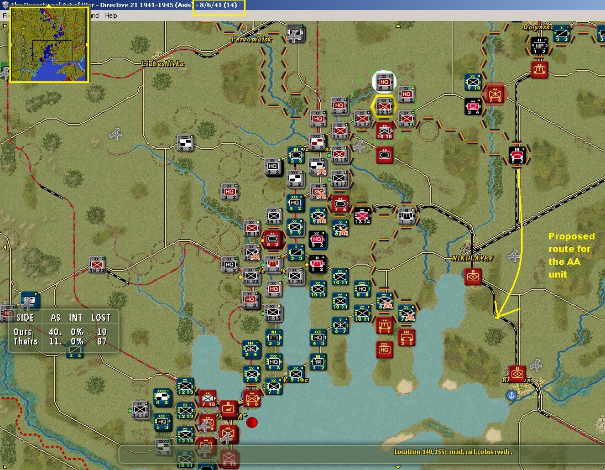Screen dimensions: 605x470
Task: Select the black HQ 3-2 unit
Action: tap(317, 239)
